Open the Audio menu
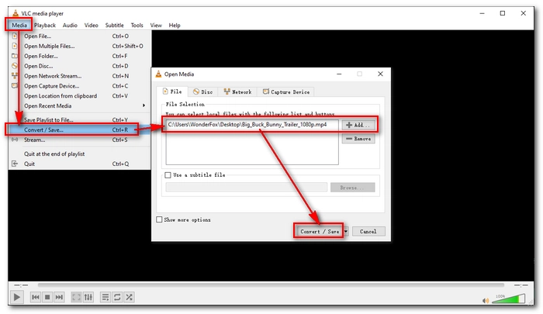This screenshot has height=314, width=543. 70,25
